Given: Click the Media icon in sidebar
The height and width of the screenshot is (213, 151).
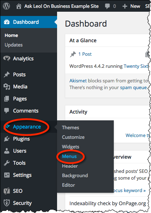Looking at the screenshot, I should tap(7, 87).
